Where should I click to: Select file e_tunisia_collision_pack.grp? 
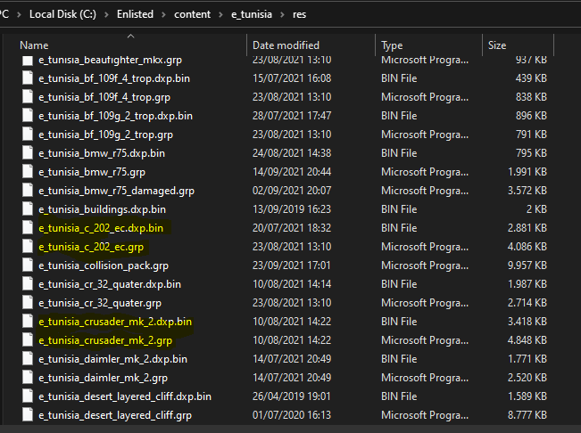(104, 266)
